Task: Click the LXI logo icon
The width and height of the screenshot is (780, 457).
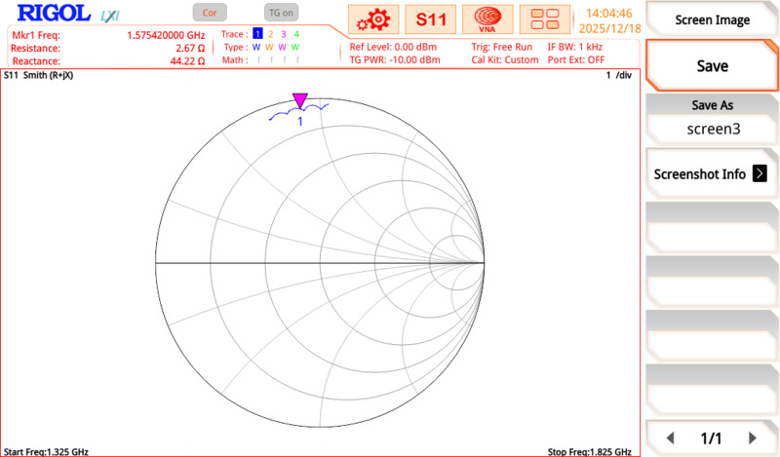Action: [110, 16]
